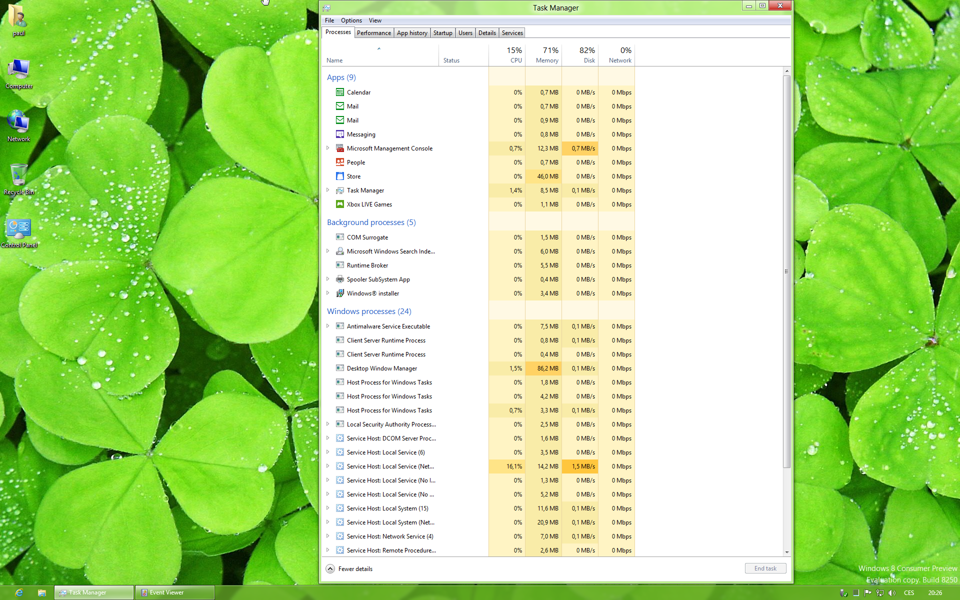960x600 pixels.
Task: Expand the Task Manager process group
Action: click(328, 190)
